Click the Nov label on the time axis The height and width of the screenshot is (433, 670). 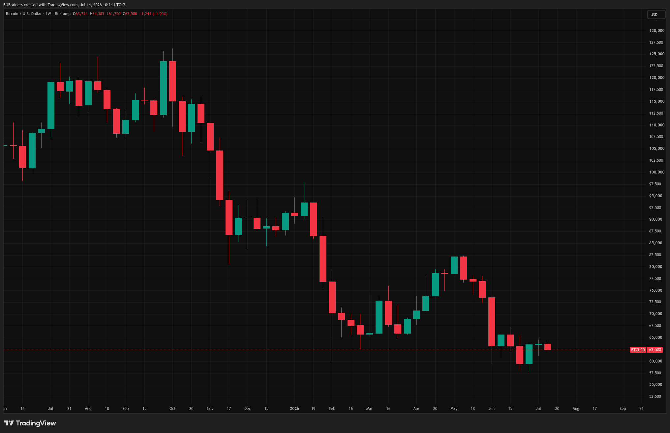tap(210, 409)
